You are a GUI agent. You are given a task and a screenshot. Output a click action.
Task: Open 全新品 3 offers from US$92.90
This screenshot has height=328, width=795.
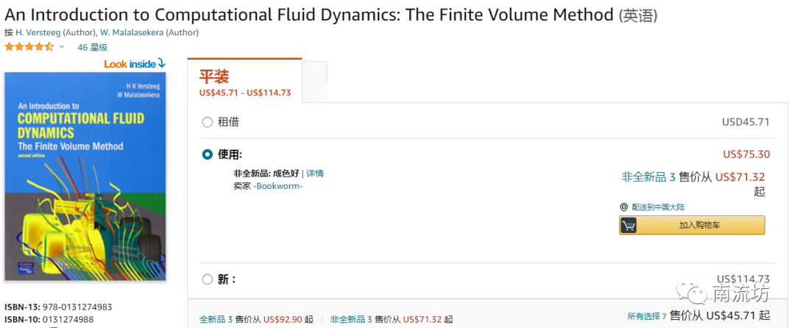click(256, 319)
